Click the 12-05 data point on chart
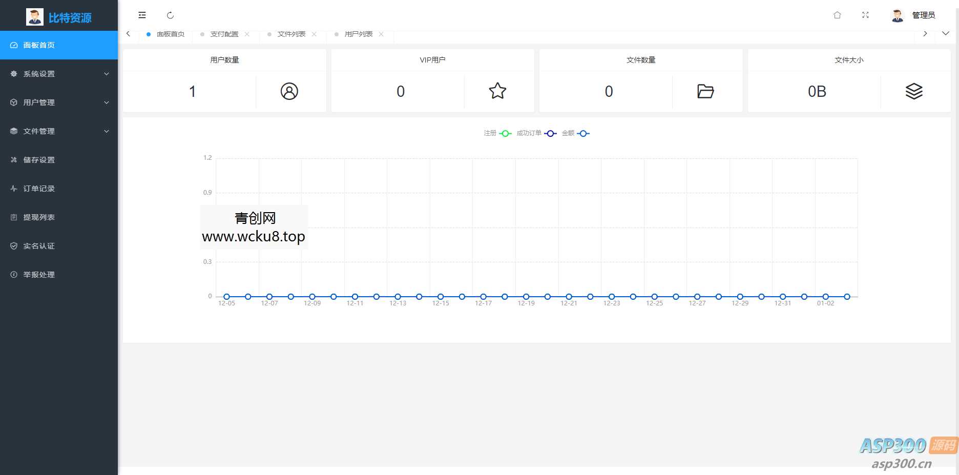Viewport: 959px width, 475px height. pos(226,297)
